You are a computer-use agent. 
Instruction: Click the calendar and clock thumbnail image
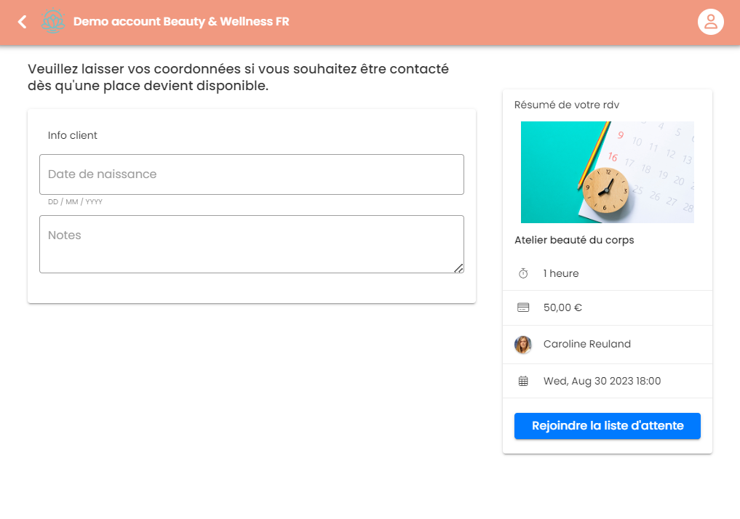pyautogui.click(x=608, y=172)
